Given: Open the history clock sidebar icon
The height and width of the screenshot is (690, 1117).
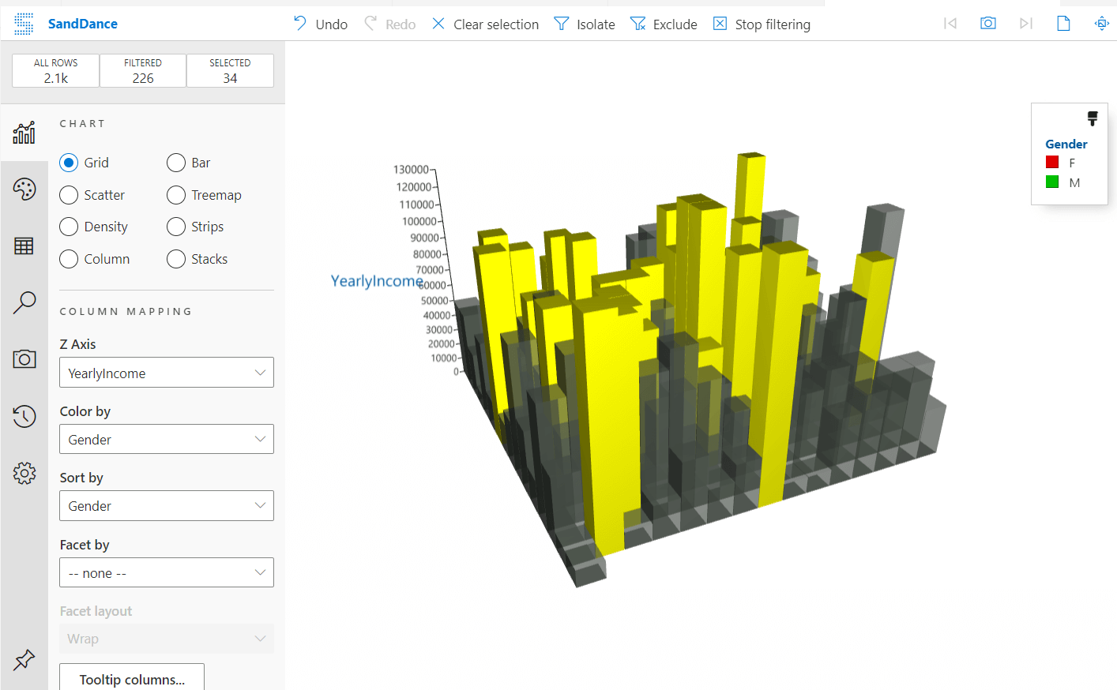Looking at the screenshot, I should [x=24, y=416].
